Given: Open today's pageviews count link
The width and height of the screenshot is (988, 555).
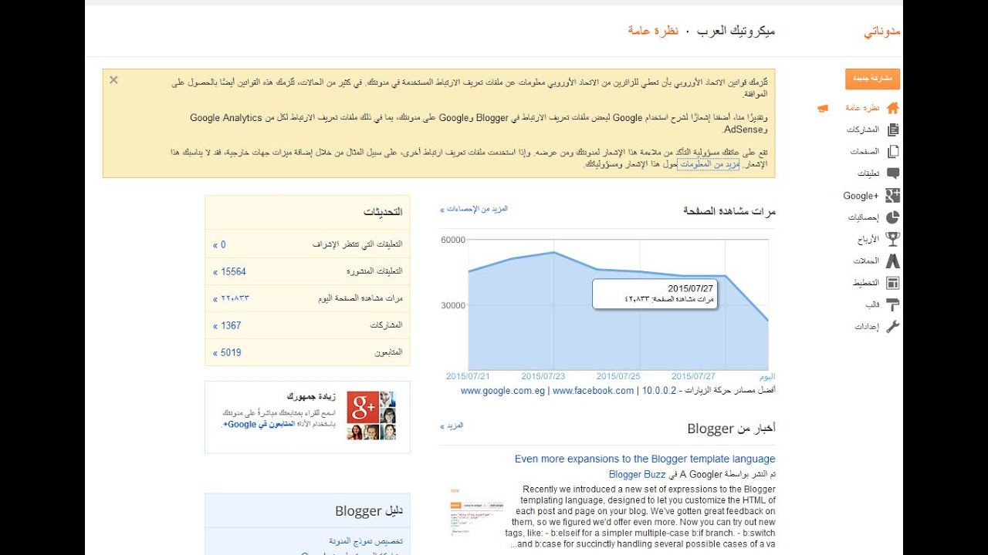Looking at the screenshot, I should tap(231, 298).
